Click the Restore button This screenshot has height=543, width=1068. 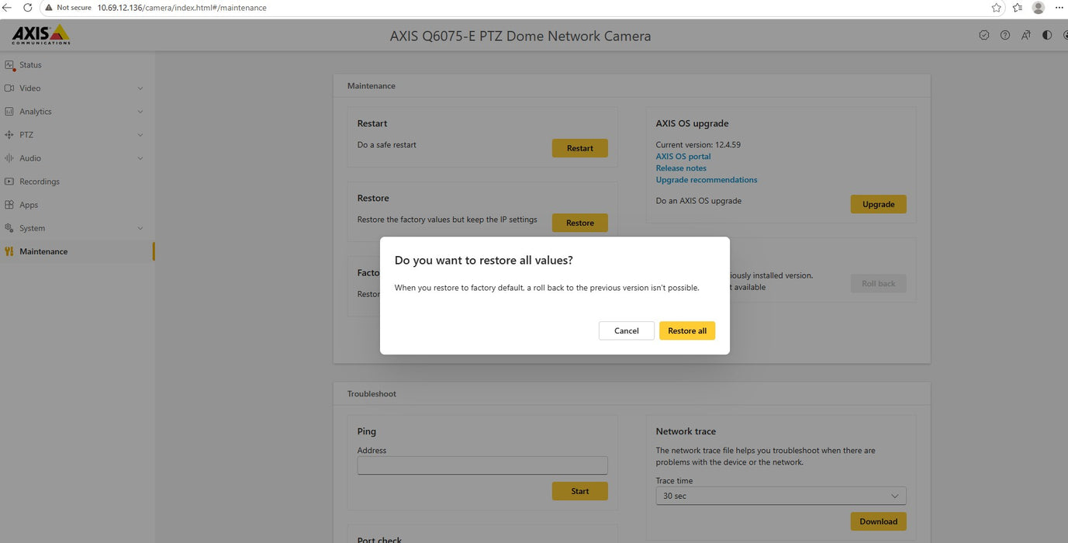tap(580, 223)
